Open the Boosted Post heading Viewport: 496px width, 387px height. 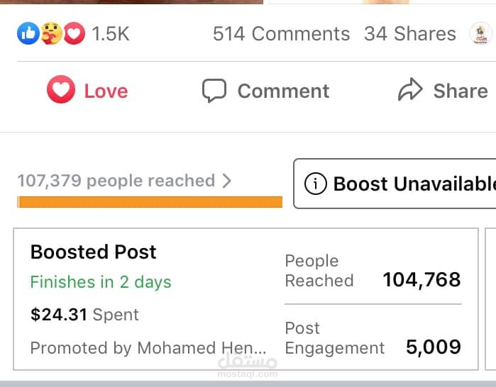click(x=93, y=252)
